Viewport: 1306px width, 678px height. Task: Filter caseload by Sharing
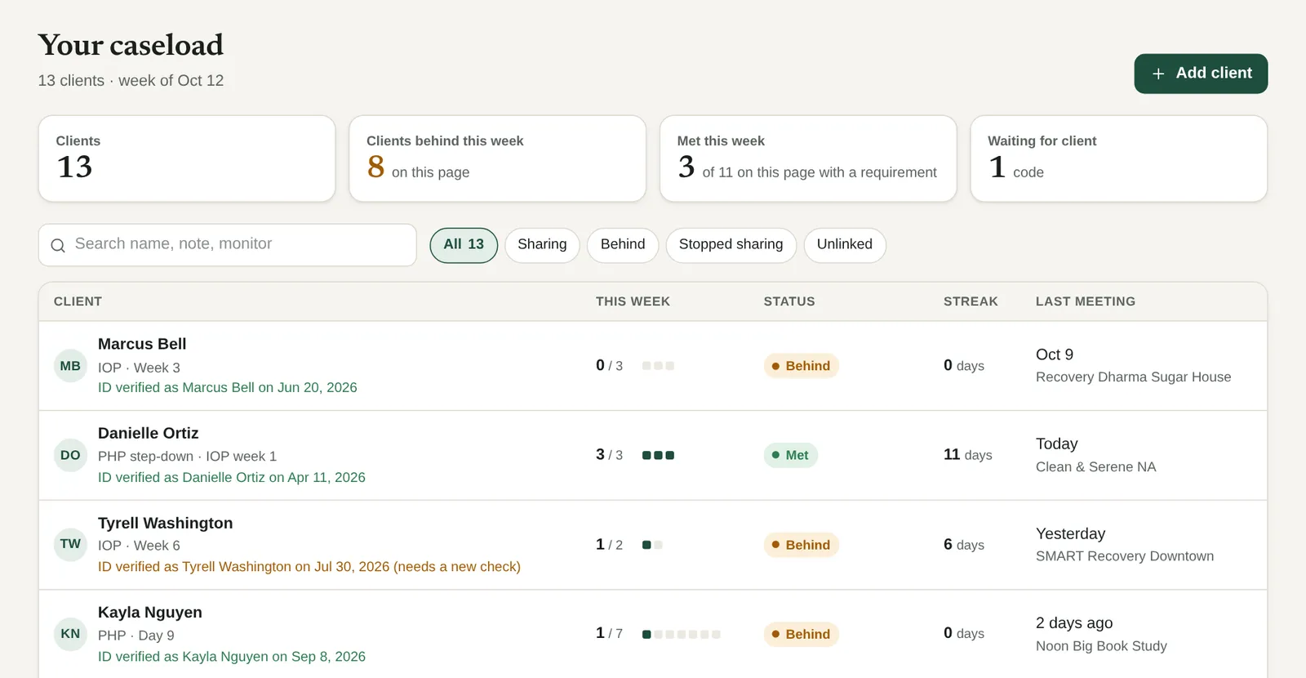[x=542, y=245]
